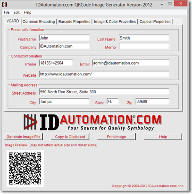Click the State field containing FL
The width and height of the screenshot is (192, 194).
[113, 102]
